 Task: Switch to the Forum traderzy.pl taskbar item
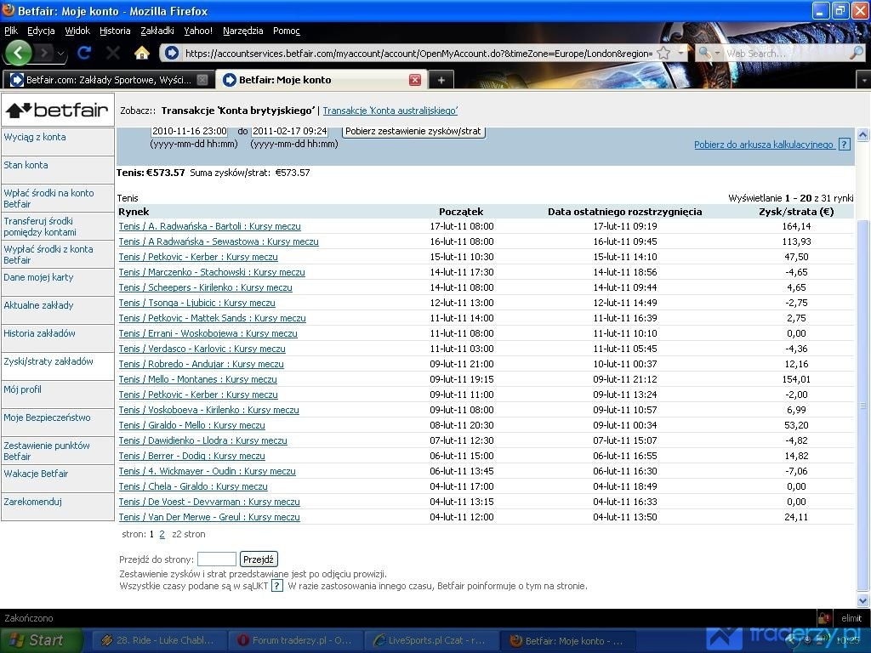(x=296, y=640)
